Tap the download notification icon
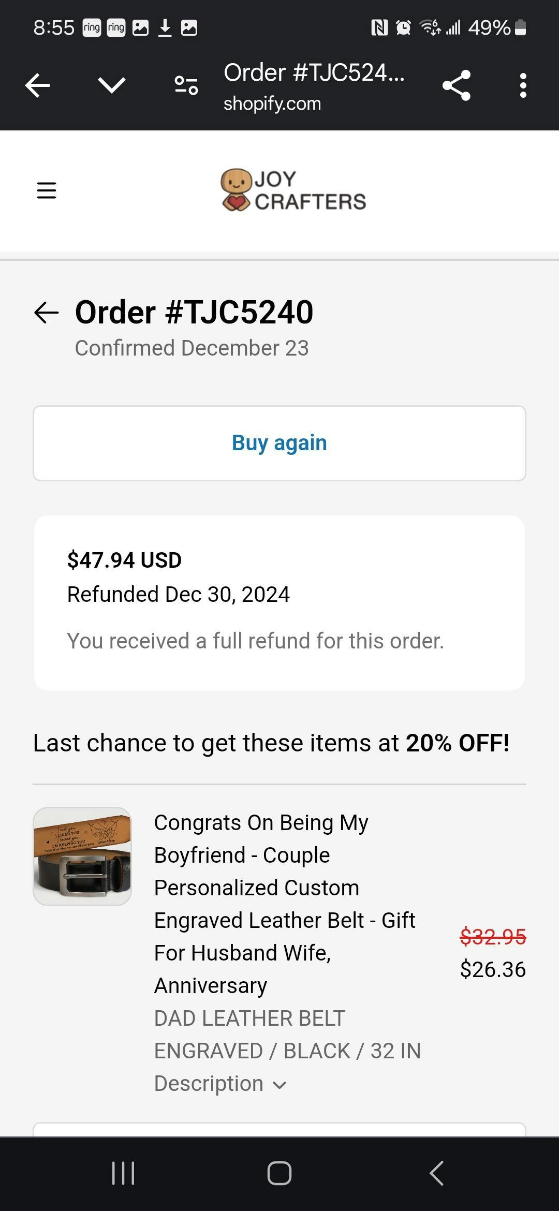The width and height of the screenshot is (559, 1211). click(165, 27)
